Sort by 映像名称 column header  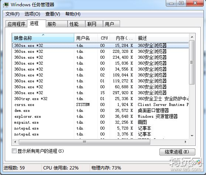[43, 38]
